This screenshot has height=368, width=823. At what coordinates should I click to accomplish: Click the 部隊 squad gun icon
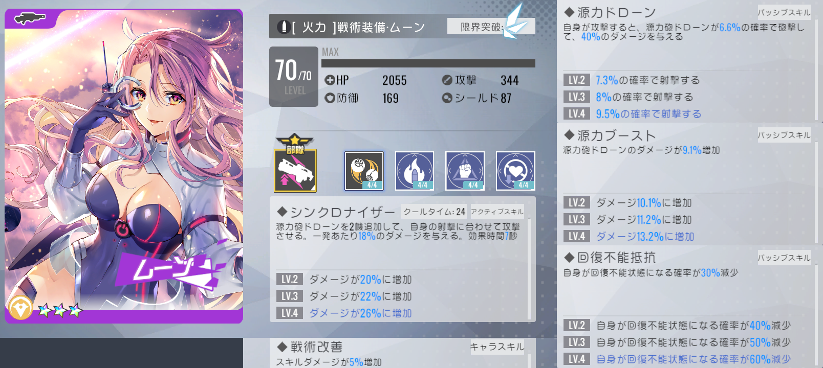295,170
